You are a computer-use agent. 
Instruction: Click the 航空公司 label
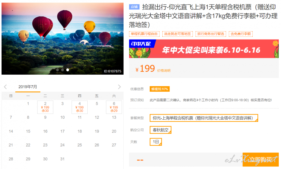click(x=137, y=130)
